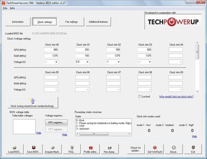Select the Clock settings tab
The image size is (207, 159).
[45, 22]
